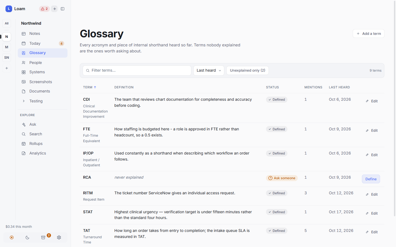Go to Today in the sidebar

coord(43,43)
